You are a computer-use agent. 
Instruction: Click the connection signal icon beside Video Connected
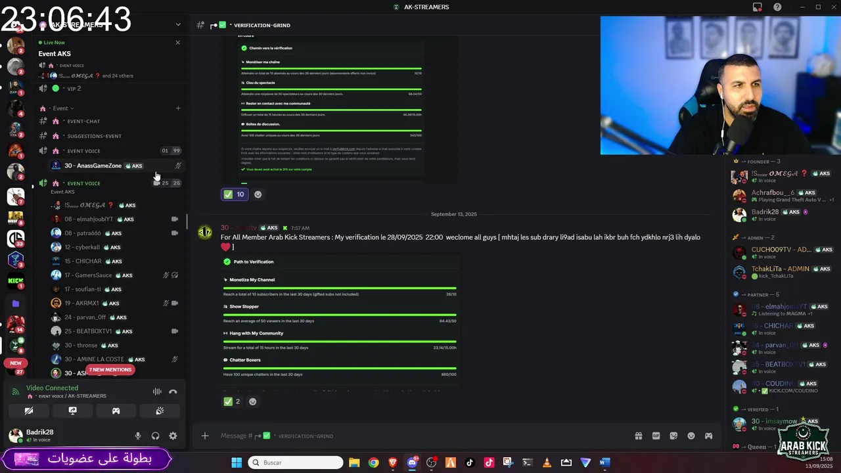click(x=15, y=392)
